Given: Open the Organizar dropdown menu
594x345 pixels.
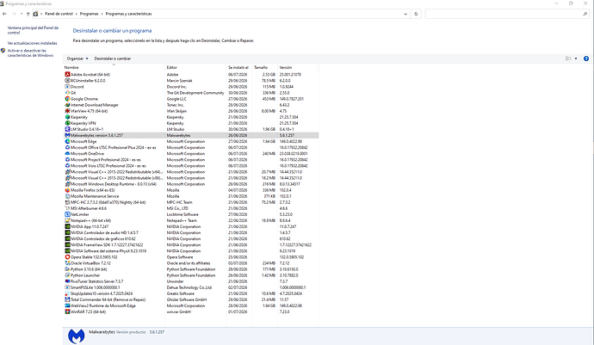Looking at the screenshot, I should point(77,59).
